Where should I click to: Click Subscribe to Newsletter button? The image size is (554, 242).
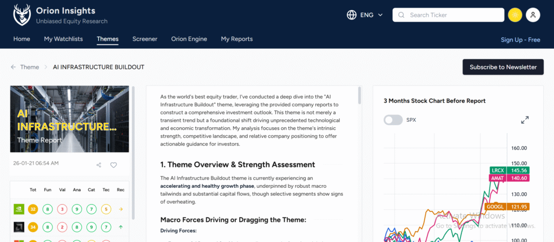pyautogui.click(x=503, y=67)
